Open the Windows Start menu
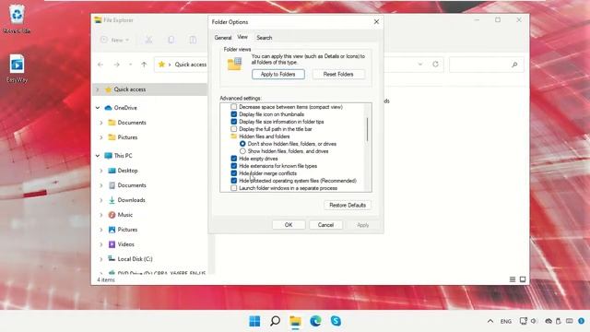590x332 pixels. 254,321
